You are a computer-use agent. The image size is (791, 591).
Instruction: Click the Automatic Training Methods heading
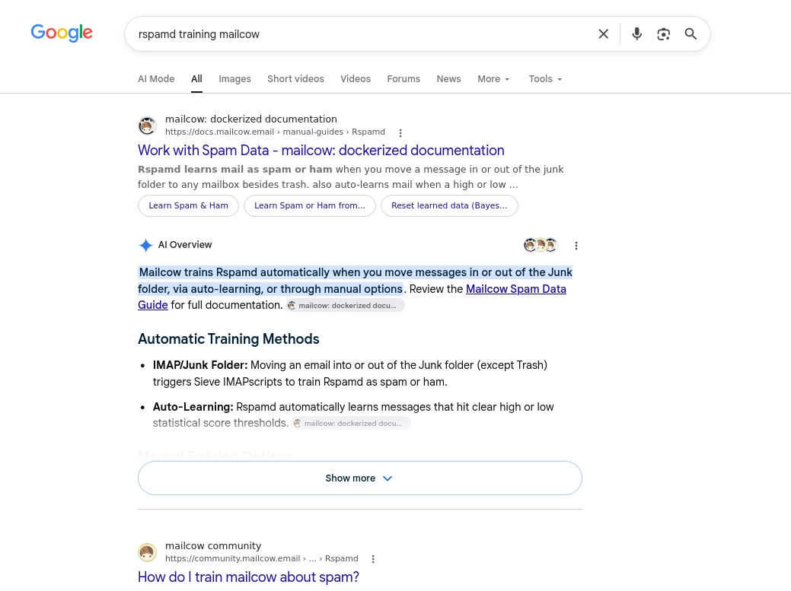coord(228,339)
